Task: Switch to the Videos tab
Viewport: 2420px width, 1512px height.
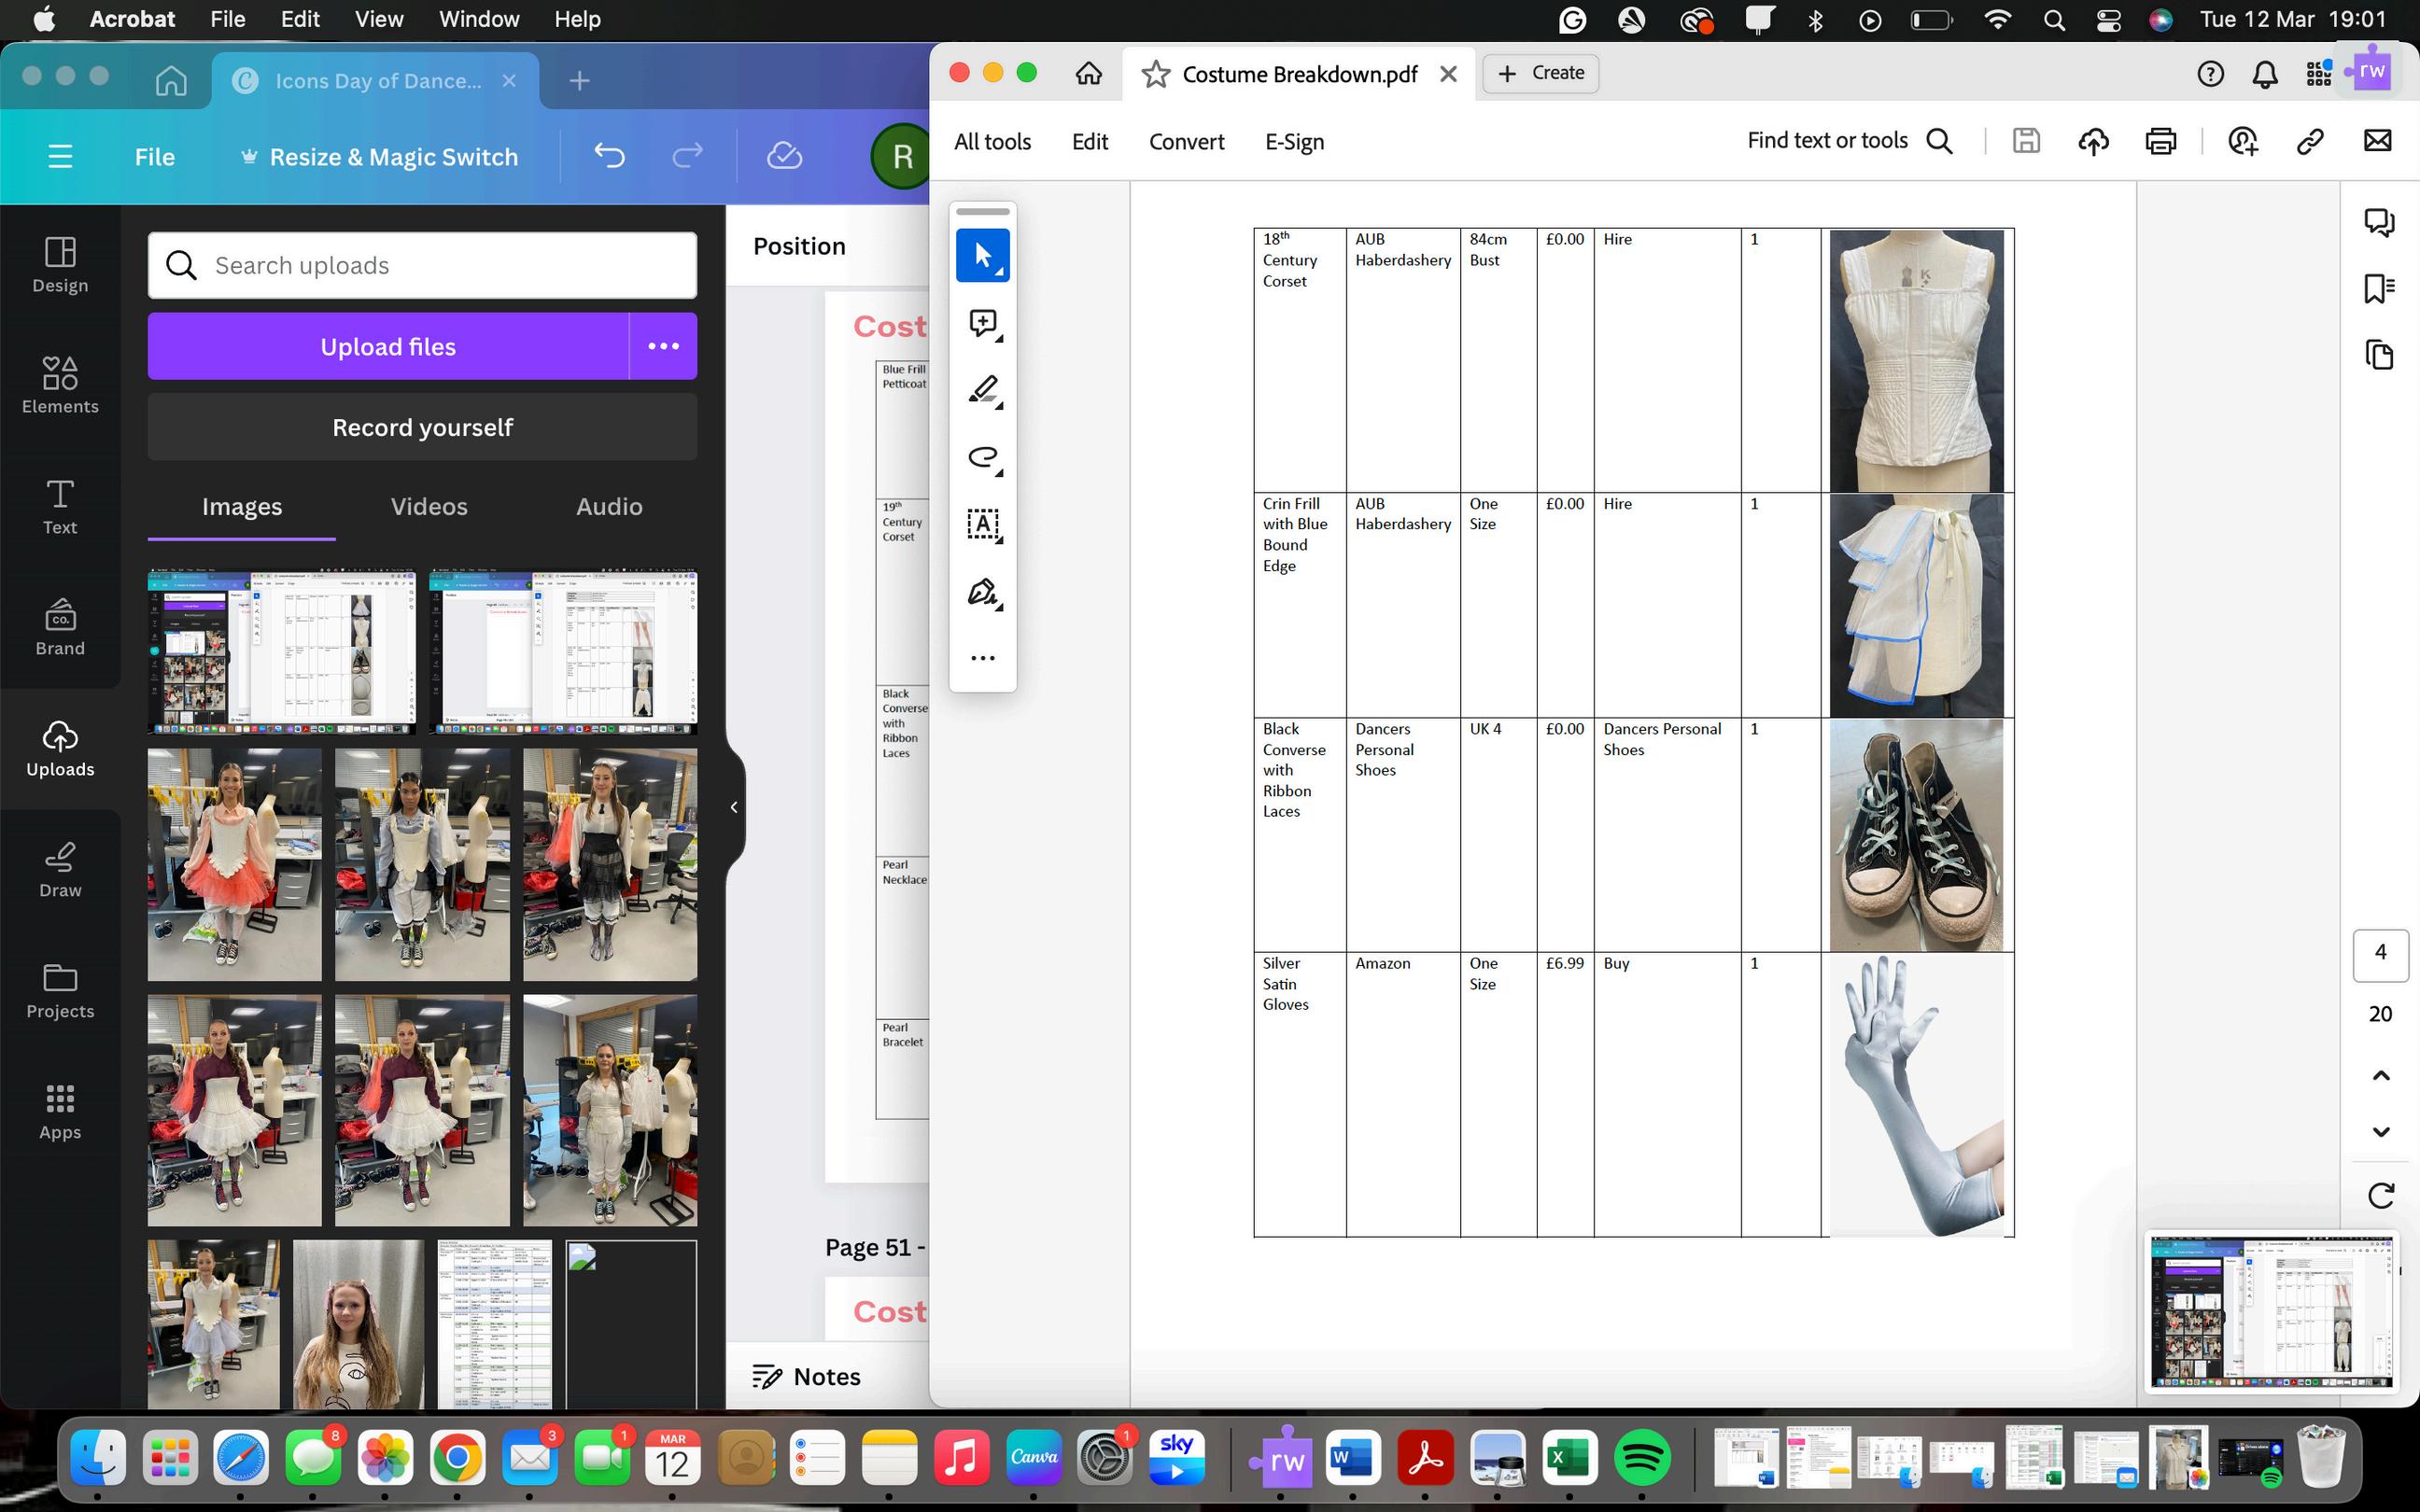Action: (x=429, y=506)
